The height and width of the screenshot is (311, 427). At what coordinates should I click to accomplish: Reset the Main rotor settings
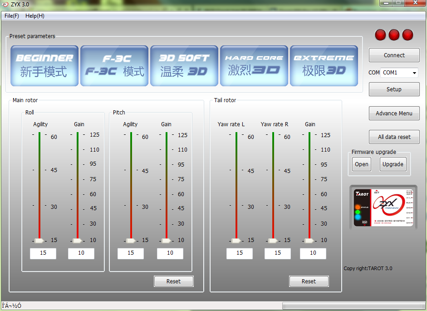pos(173,281)
